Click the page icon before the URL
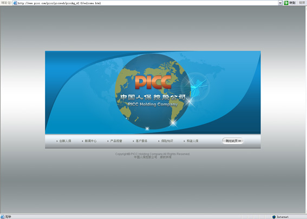This screenshot has height=219, width=307. pyautogui.click(x=15, y=3)
